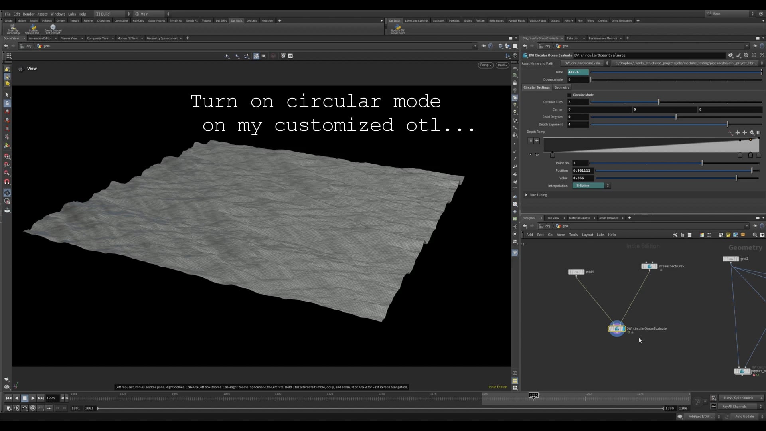Click the Time value input field
Viewport: 766px width, 431px height.
[x=578, y=72]
